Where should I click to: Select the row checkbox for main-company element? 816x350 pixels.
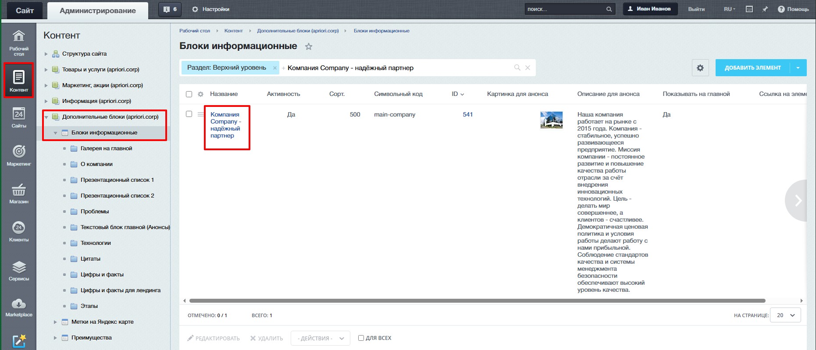189,114
